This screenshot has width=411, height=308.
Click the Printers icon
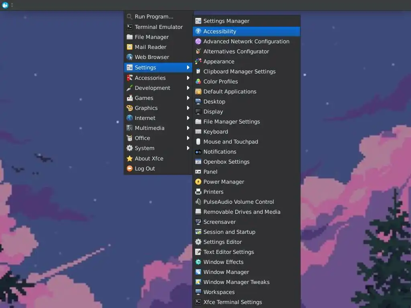click(198, 192)
